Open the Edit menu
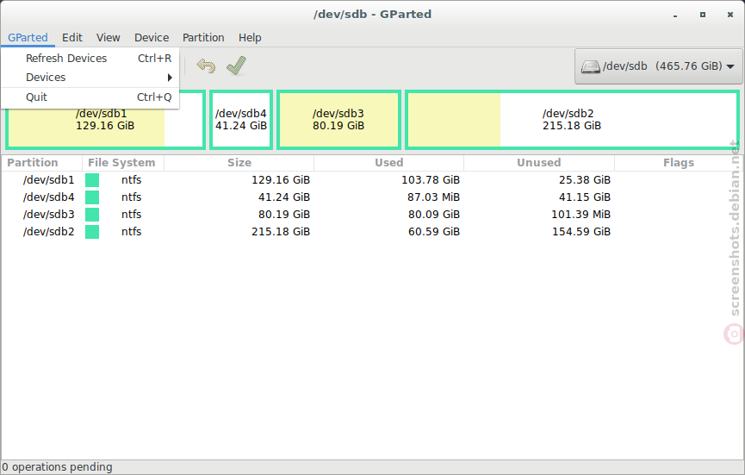The width and height of the screenshot is (745, 475). point(71,38)
